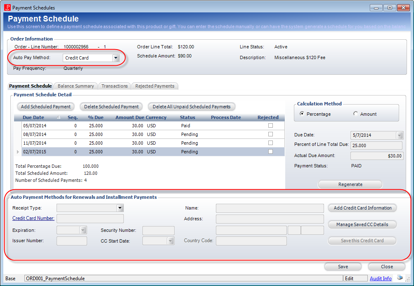414x286 pixels.
Task: Click the sort triangle beside the Due Date header
Action: [59, 117]
